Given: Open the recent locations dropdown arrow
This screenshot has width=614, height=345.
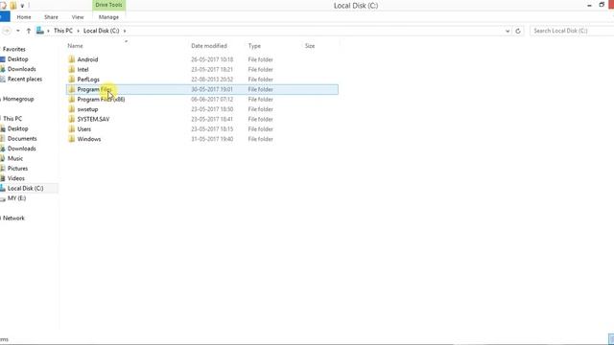Looking at the screenshot, I should 18,31.
